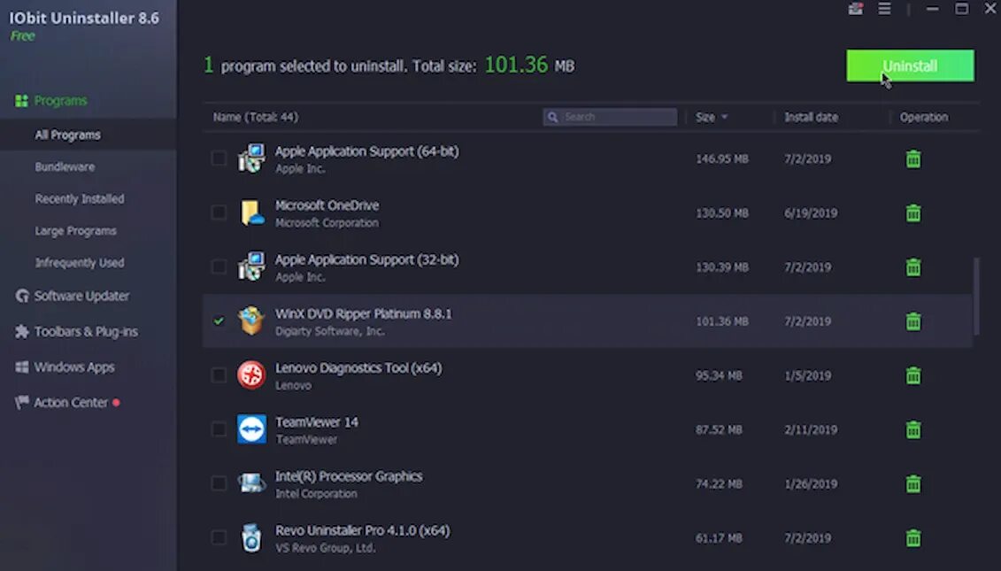Check the Lenovo Diagnostics Tool checkbox
Screen dimensions: 1001x571
pyautogui.click(x=219, y=375)
